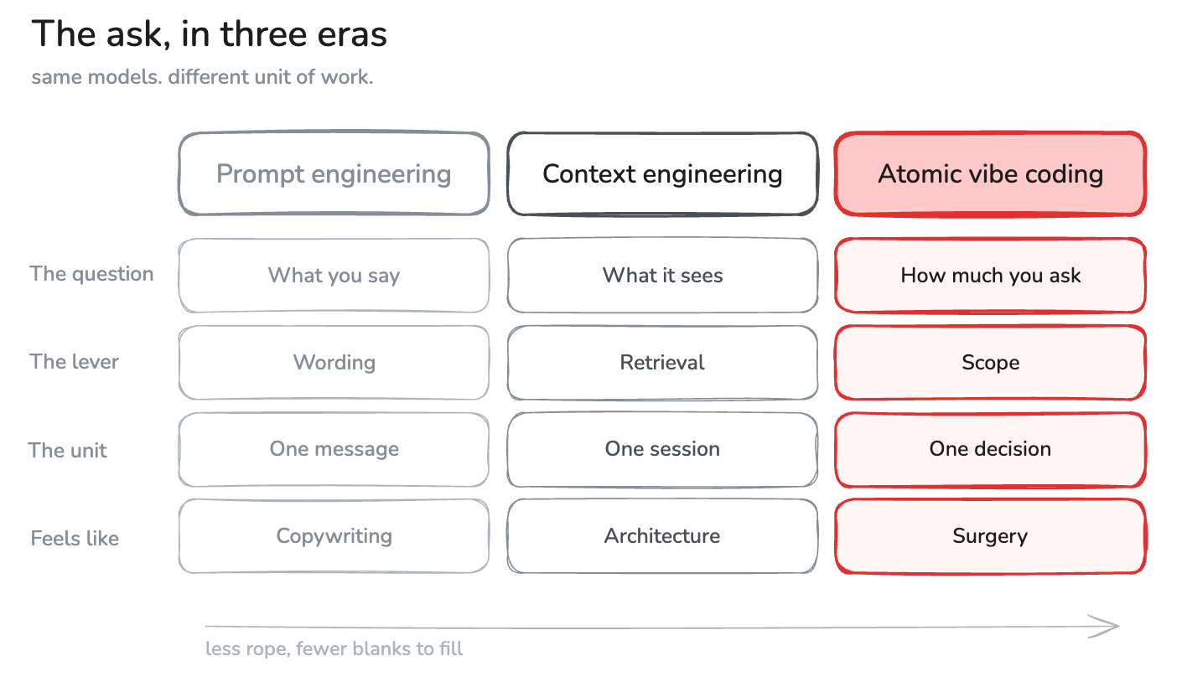The image size is (1187, 687).
Task: Select the Wording box
Action: click(x=334, y=363)
